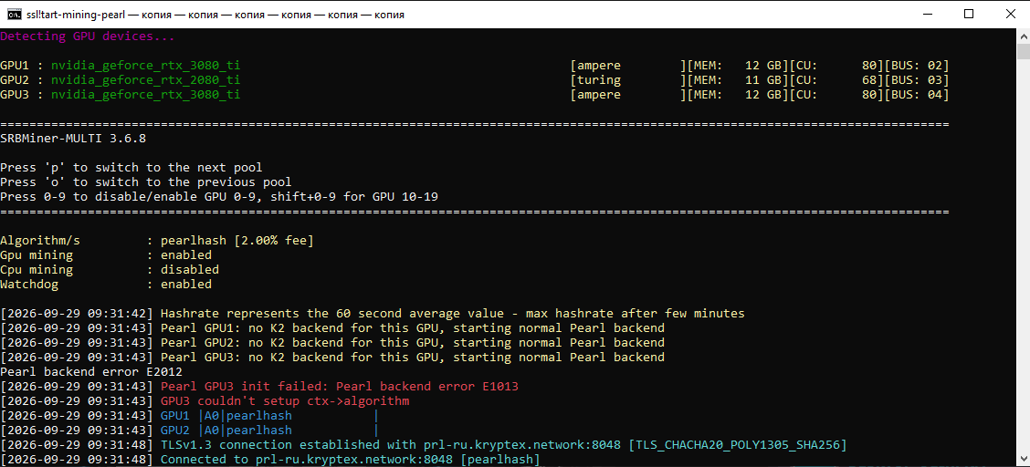The height and width of the screenshot is (467, 1030).
Task: Click the Cpu mining 'disabled' value
Action: (x=190, y=270)
